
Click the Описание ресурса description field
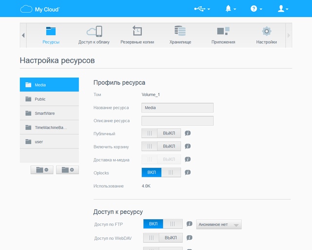click(177, 121)
